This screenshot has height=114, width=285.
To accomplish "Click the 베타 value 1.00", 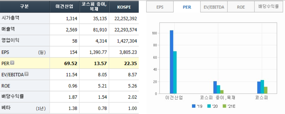I will (133, 108).
